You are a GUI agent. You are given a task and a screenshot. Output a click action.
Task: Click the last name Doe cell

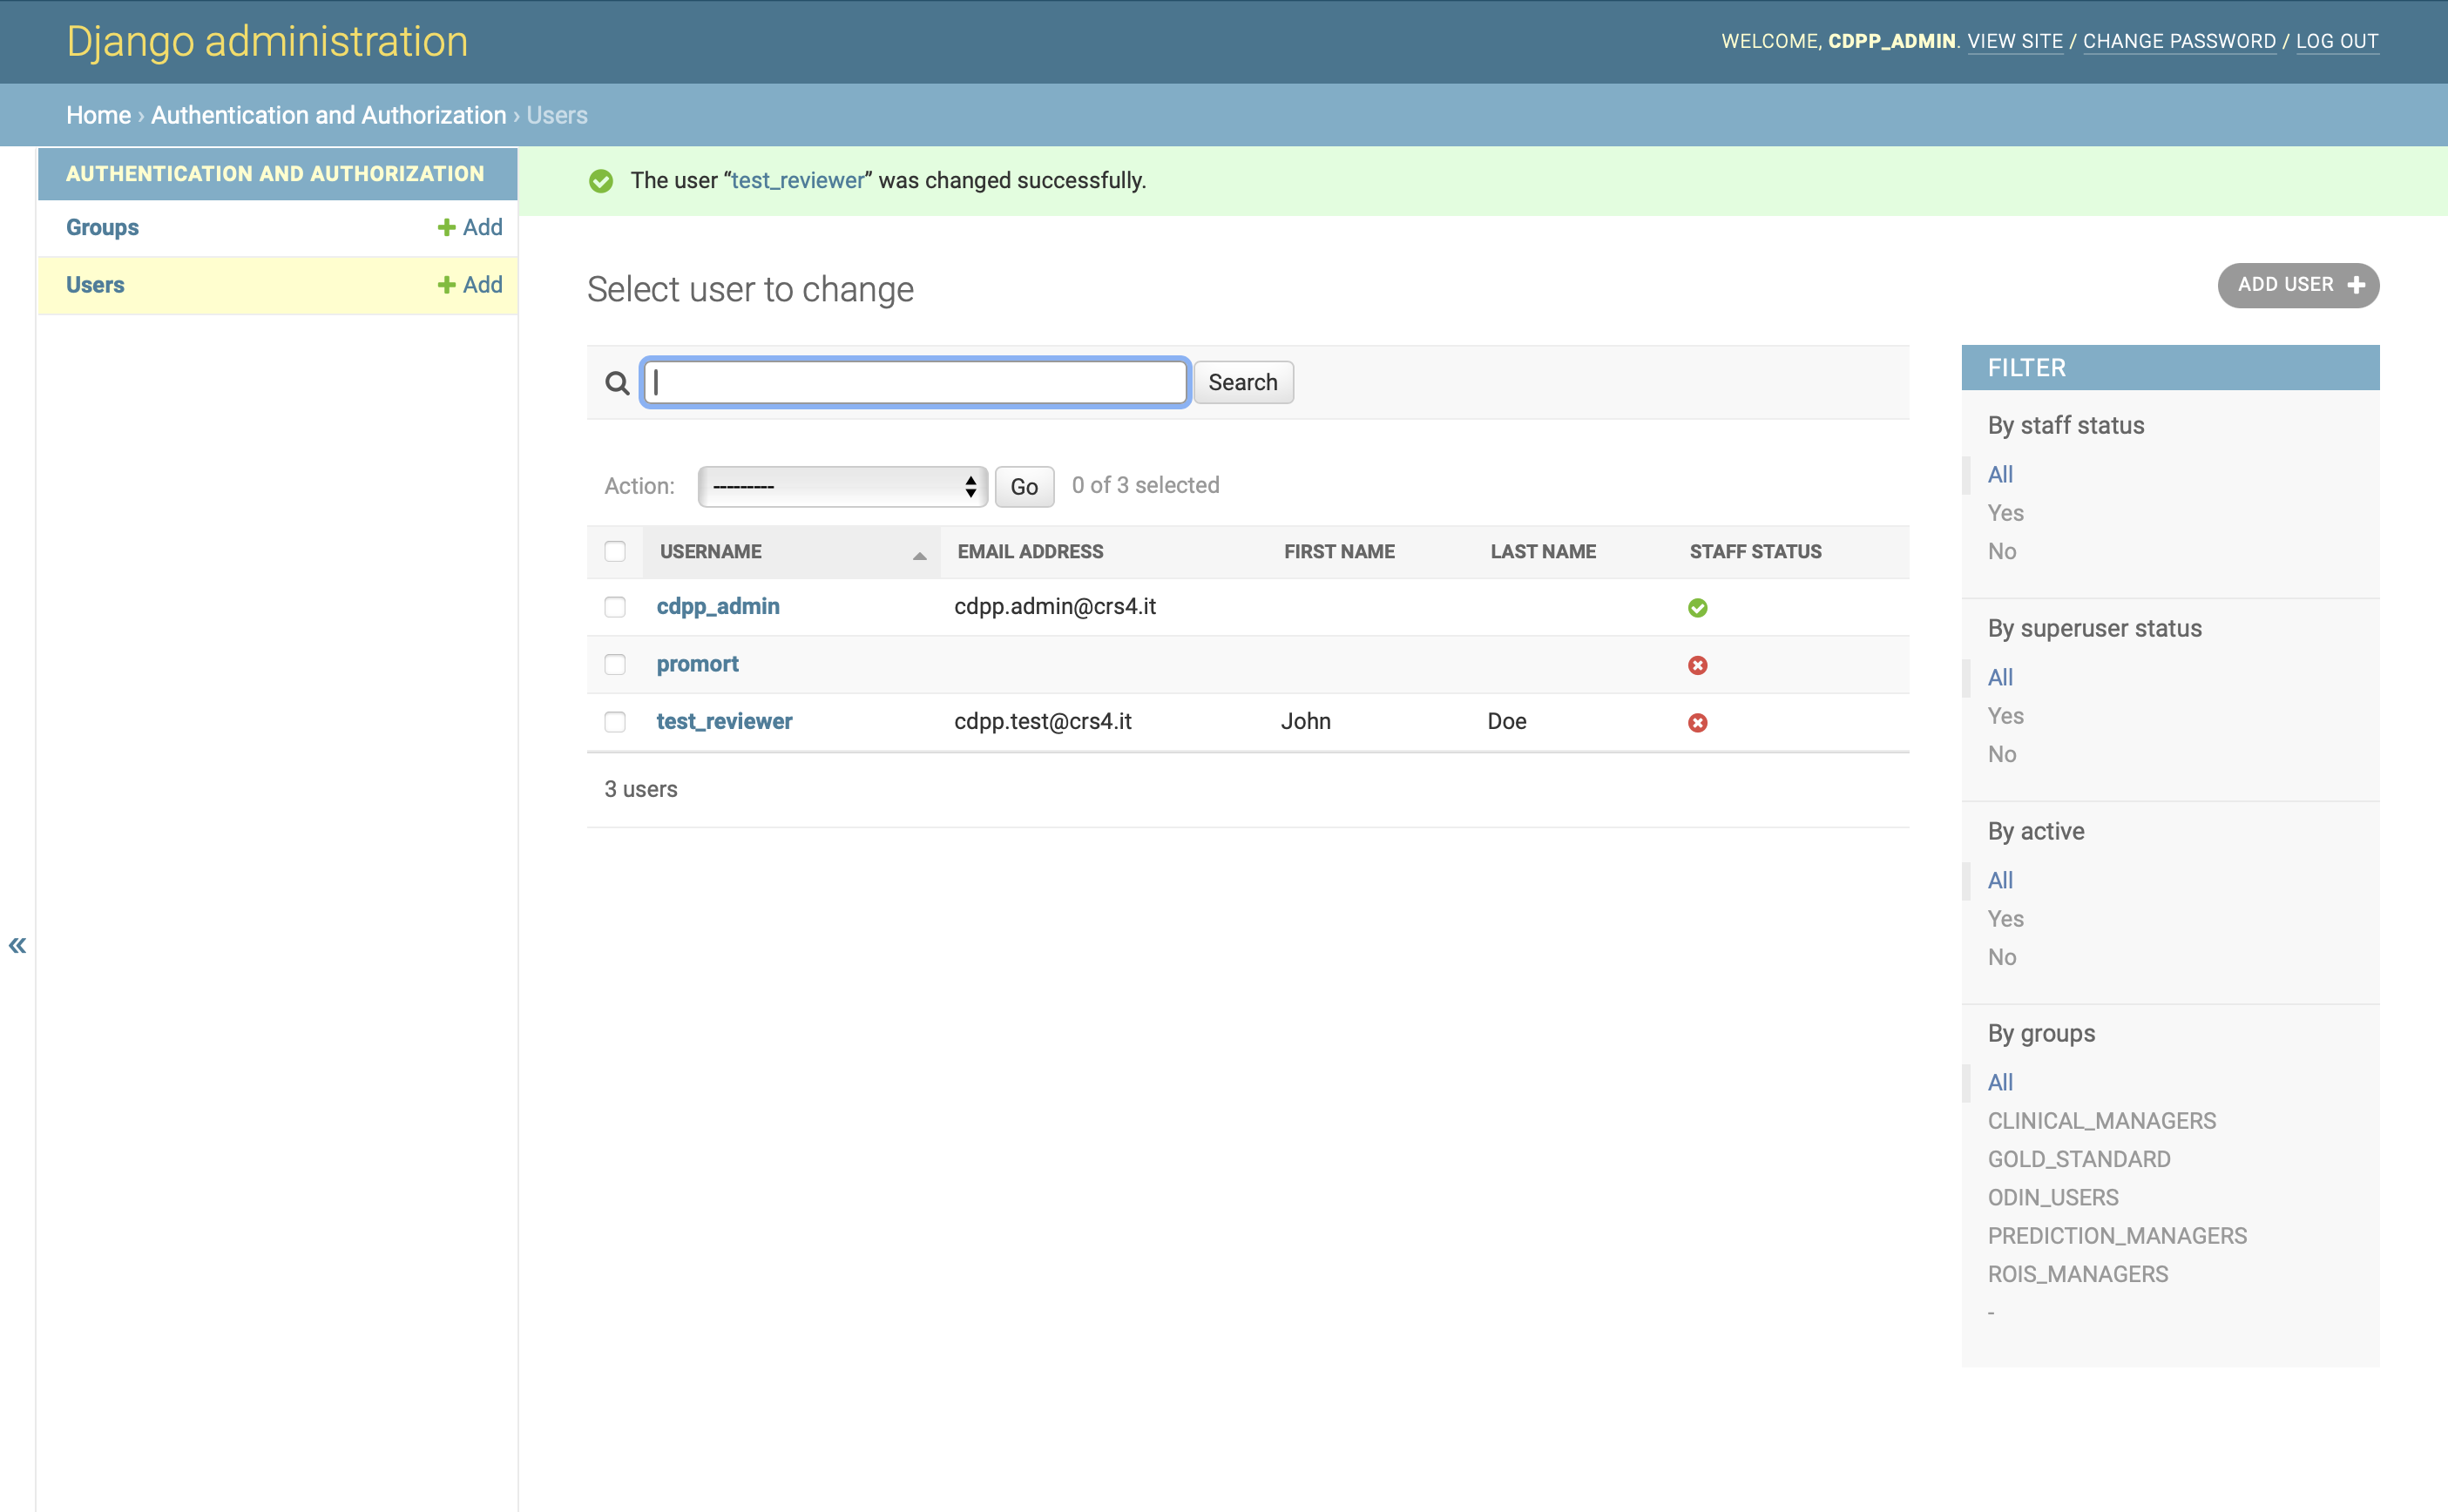(1506, 722)
